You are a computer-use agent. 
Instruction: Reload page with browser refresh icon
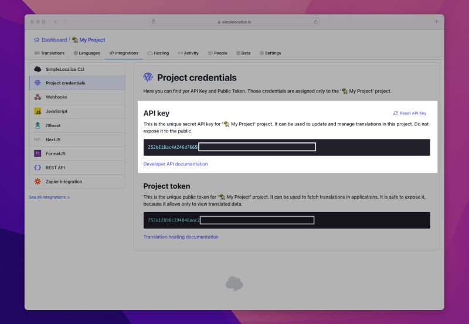(315, 22)
